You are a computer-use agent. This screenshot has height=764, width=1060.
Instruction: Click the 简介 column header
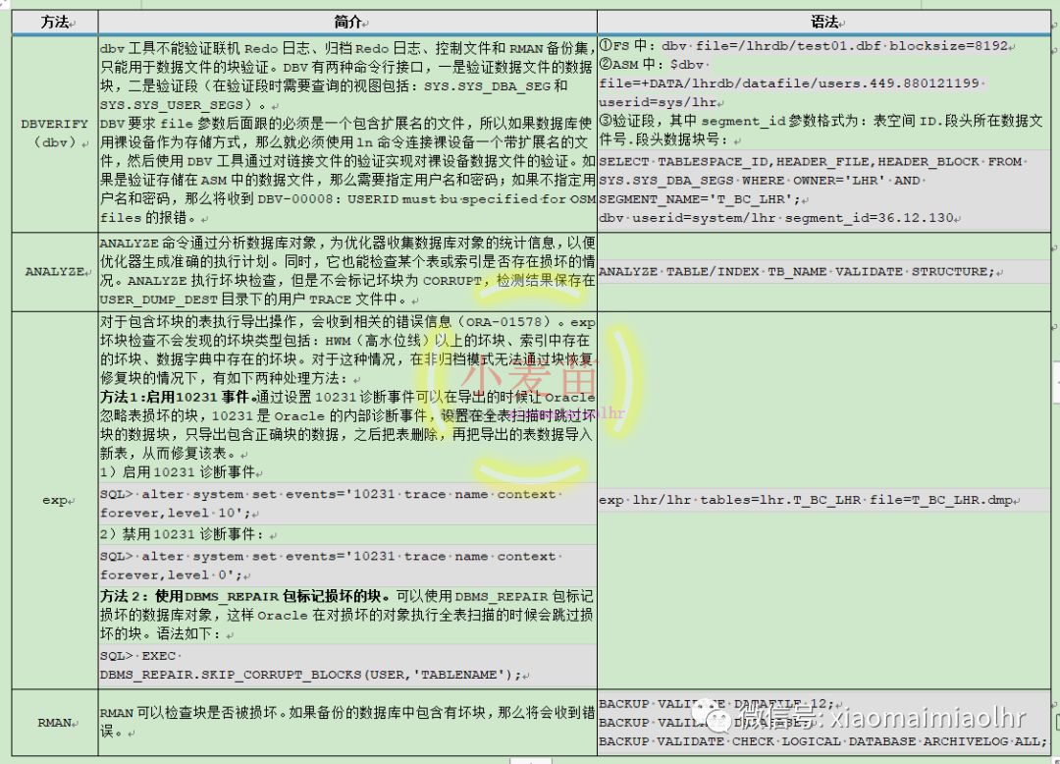click(x=347, y=23)
